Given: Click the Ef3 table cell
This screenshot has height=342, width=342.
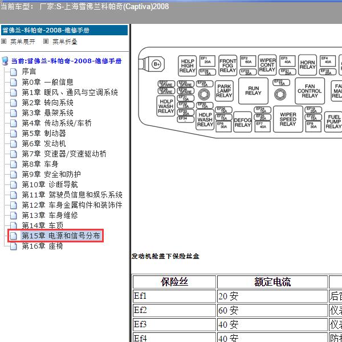Looking at the screenshot, I should pyautogui.click(x=174, y=324).
